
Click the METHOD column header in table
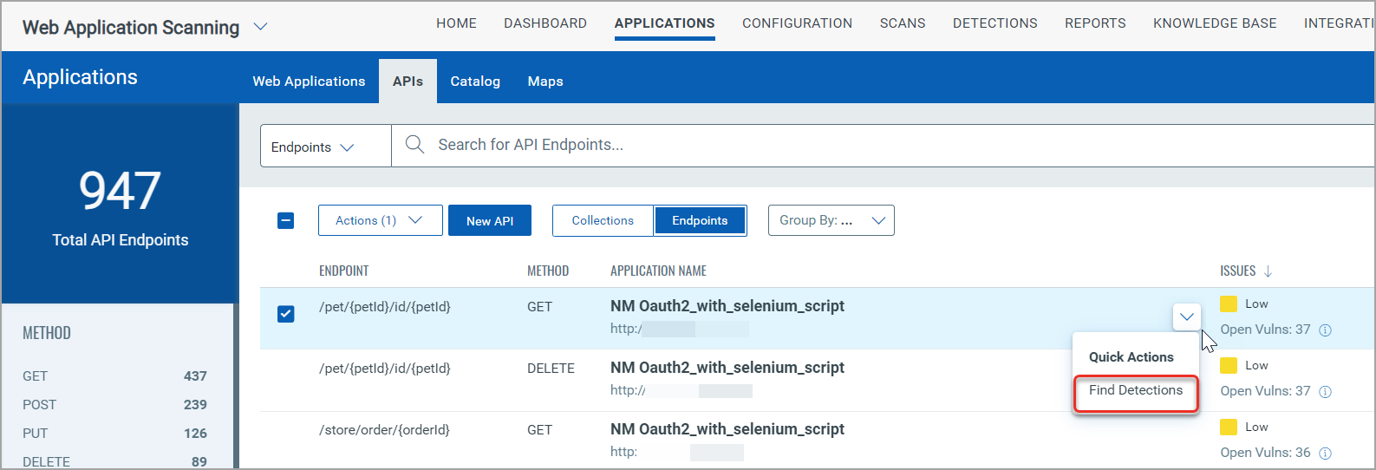click(x=548, y=271)
